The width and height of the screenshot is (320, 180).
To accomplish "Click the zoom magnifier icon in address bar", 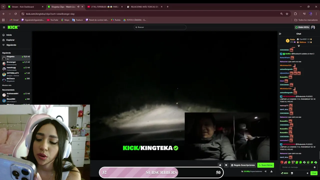I will click(x=281, y=14).
